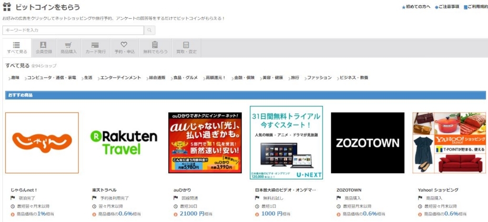Click the 1000 円相当 reward text

point(276,214)
